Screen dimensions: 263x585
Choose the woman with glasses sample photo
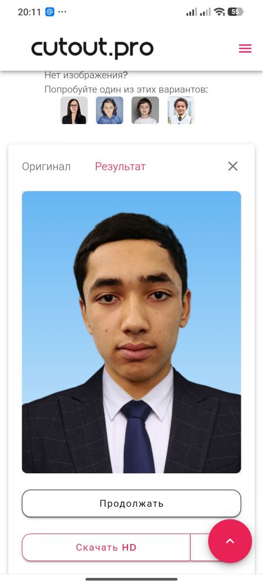(x=74, y=111)
